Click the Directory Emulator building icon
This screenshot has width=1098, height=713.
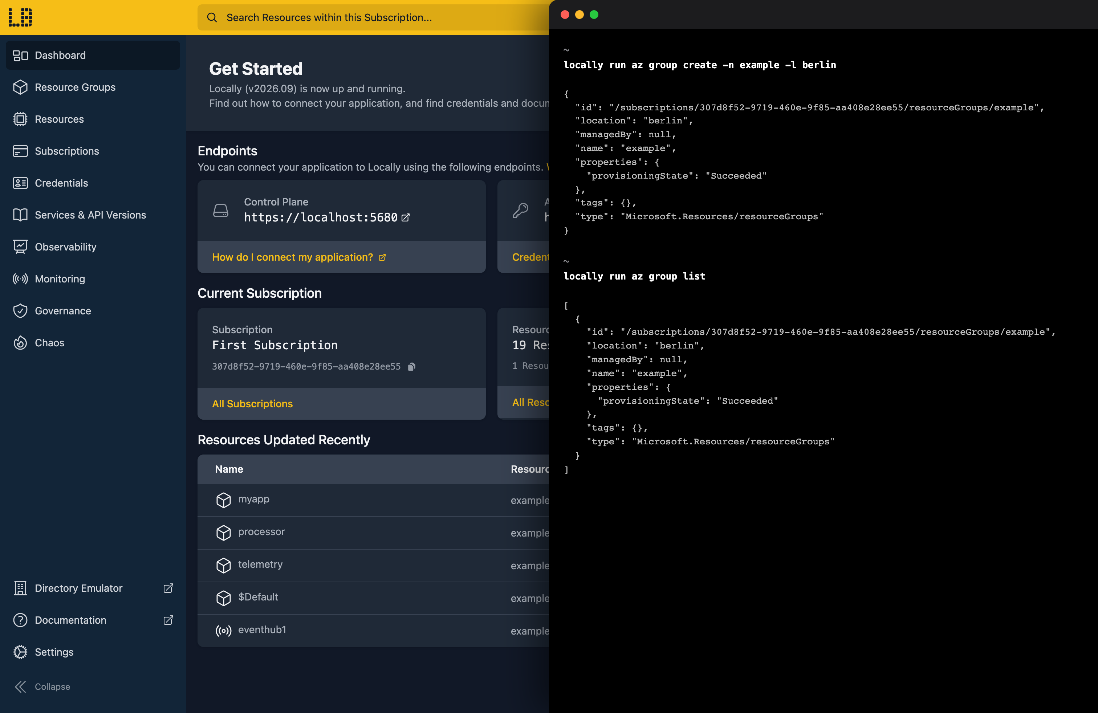click(x=20, y=588)
